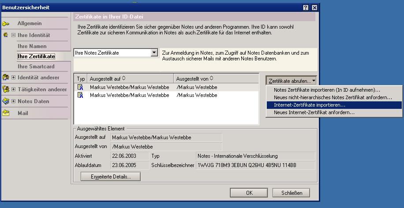Click the Mail envelope icon
Image resolution: width=404 pixels, height=208 pixels.
tap(6, 113)
